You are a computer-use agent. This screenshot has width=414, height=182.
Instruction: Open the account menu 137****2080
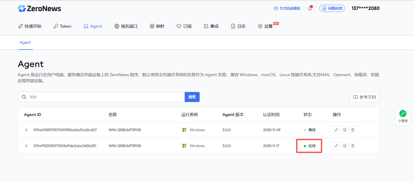pos(365,8)
